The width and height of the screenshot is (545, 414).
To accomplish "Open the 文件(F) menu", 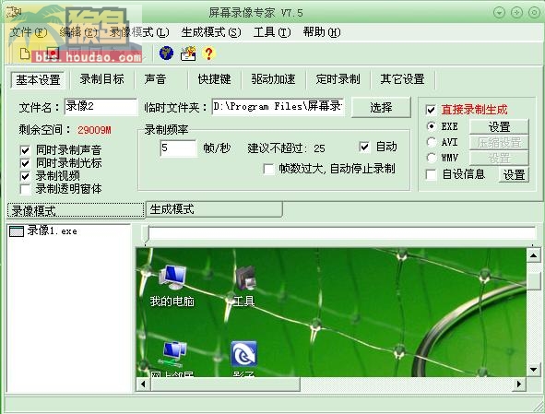I will [29, 32].
